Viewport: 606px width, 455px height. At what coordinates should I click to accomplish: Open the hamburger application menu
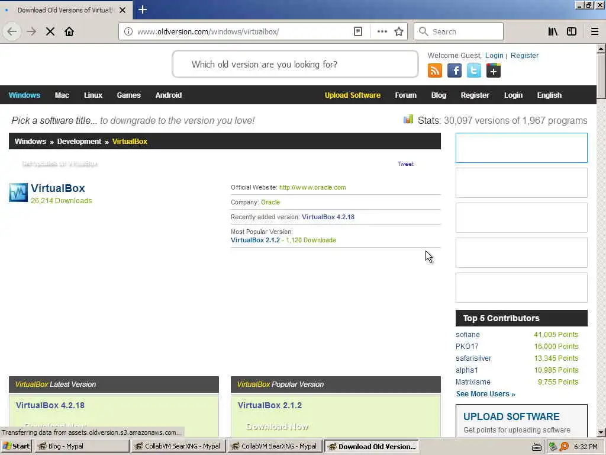595,31
